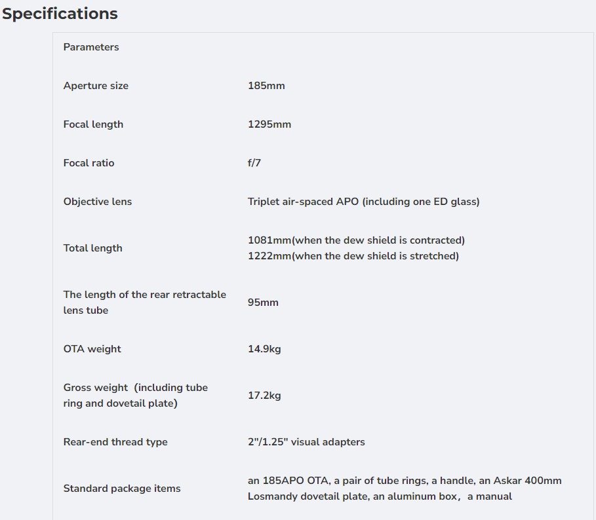Click the Objective lens label

[x=98, y=202]
